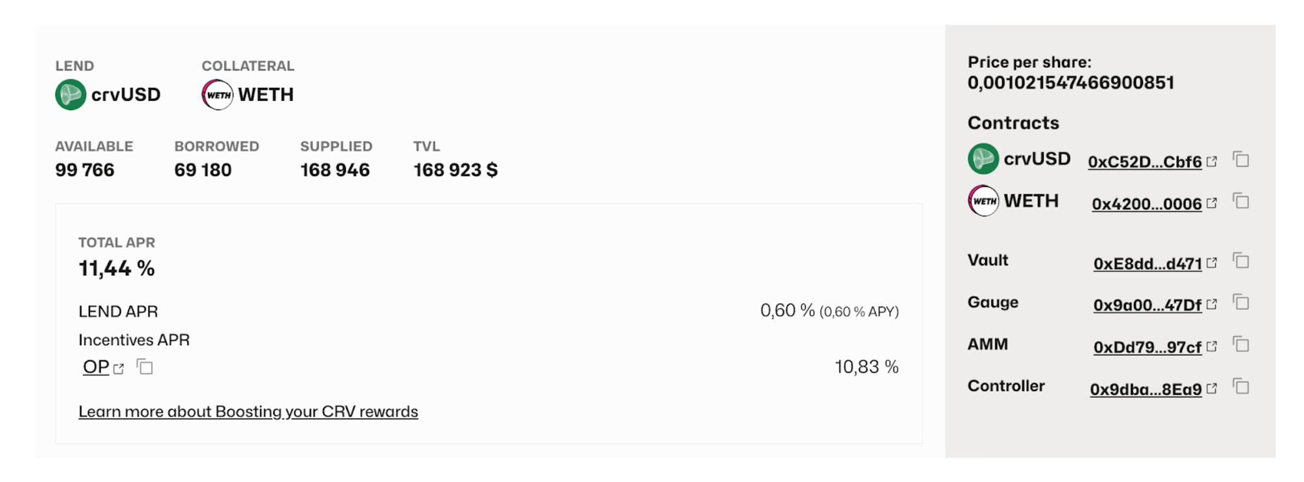Open WETH address 0x4200...0006 link
This screenshot has width=1304, height=482.
point(1146,203)
